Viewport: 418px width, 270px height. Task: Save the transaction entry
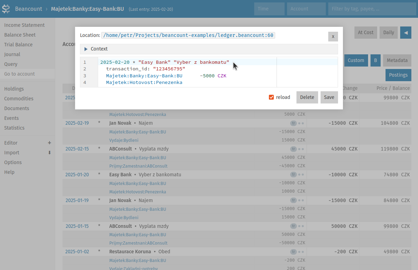point(329,98)
